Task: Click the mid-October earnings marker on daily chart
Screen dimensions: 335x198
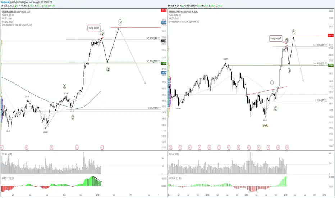Action: tap(77, 147)
